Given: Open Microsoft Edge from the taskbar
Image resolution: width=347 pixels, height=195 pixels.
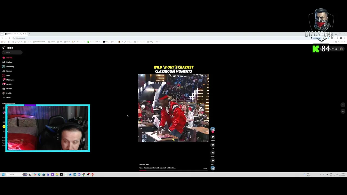Looking at the screenshot, I should [39, 175].
